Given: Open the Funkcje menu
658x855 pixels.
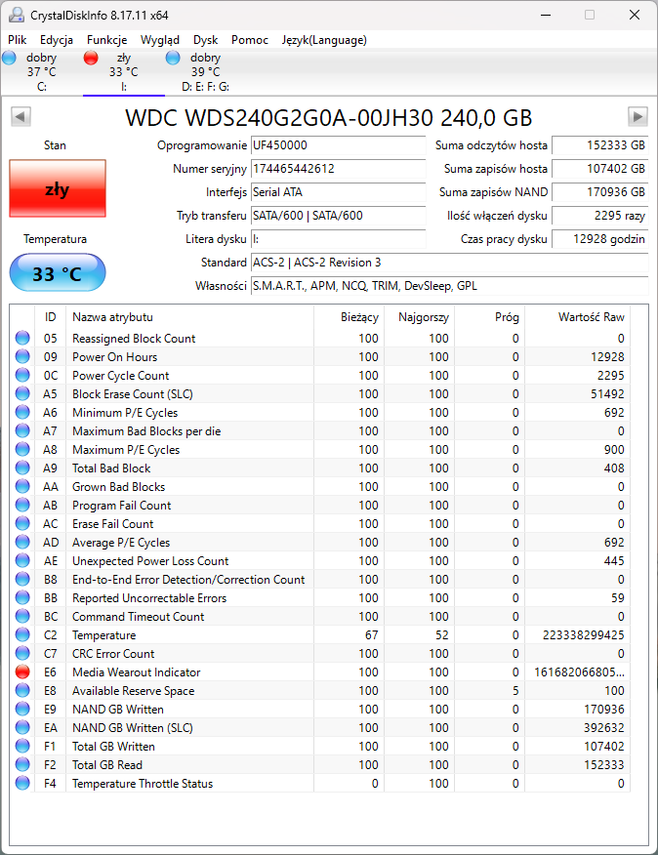Looking at the screenshot, I should click(x=107, y=40).
